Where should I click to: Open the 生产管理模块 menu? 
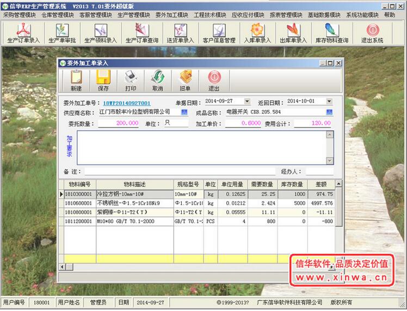click(x=134, y=15)
